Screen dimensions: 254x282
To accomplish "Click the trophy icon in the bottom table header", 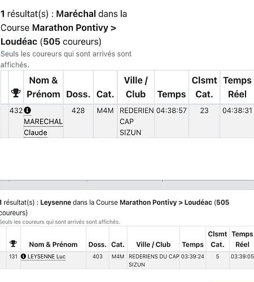I will coord(13,244).
